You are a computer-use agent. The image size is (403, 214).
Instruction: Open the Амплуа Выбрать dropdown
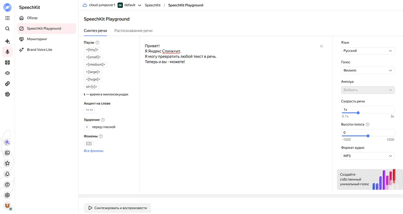[x=368, y=90]
